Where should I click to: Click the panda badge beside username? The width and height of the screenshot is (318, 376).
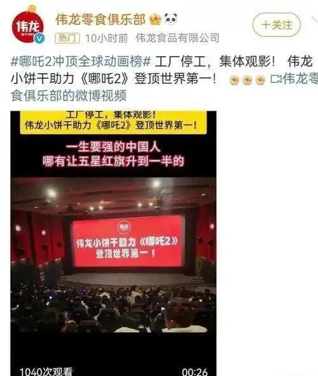coord(170,19)
